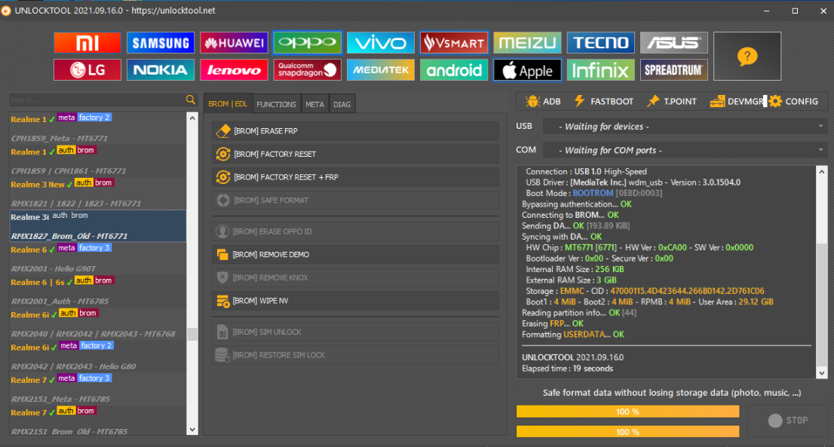Select Realme 6i auth brom entry
The height and width of the screenshot is (447, 834).
(x=98, y=323)
